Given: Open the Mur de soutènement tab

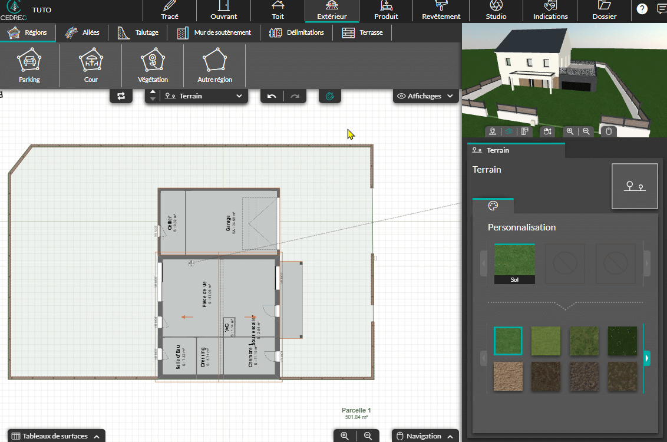Looking at the screenshot, I should click(214, 32).
